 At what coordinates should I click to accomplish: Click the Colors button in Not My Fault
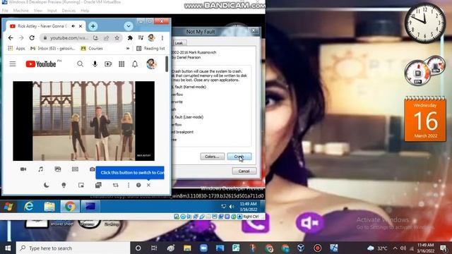coord(213,157)
